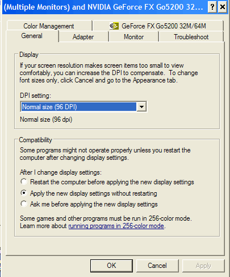Click the 'After I change display settings:' label
230x277 pixels.
point(61,172)
